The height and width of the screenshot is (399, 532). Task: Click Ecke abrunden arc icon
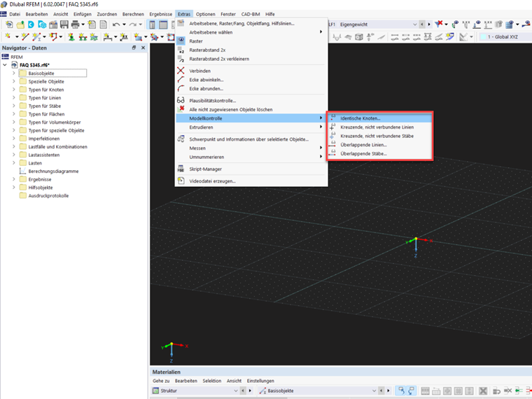(x=181, y=88)
